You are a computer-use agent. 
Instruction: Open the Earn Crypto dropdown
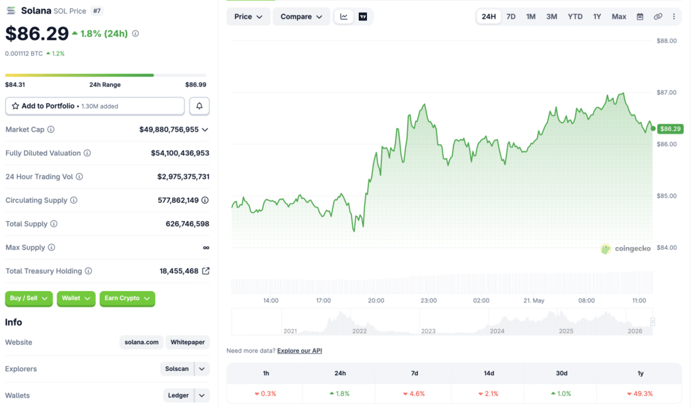[x=127, y=298]
